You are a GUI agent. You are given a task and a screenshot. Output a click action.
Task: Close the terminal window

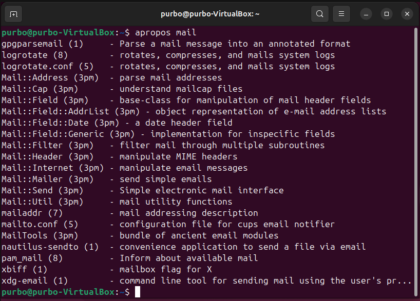[x=407, y=14]
